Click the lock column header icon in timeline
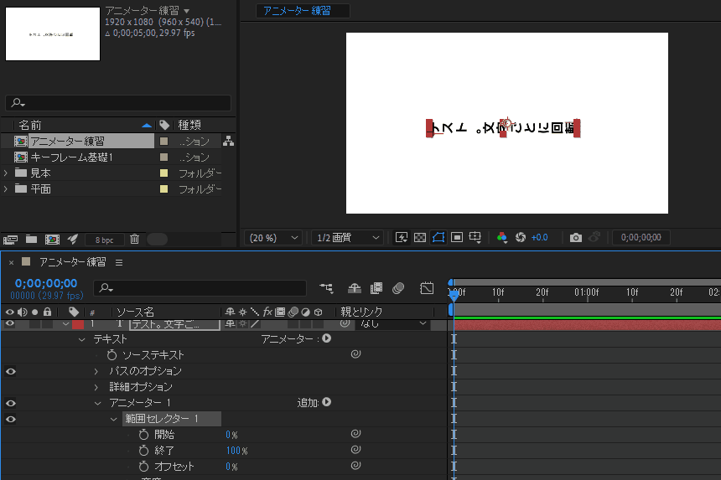Viewport: 721px width, 480px height. (47, 312)
